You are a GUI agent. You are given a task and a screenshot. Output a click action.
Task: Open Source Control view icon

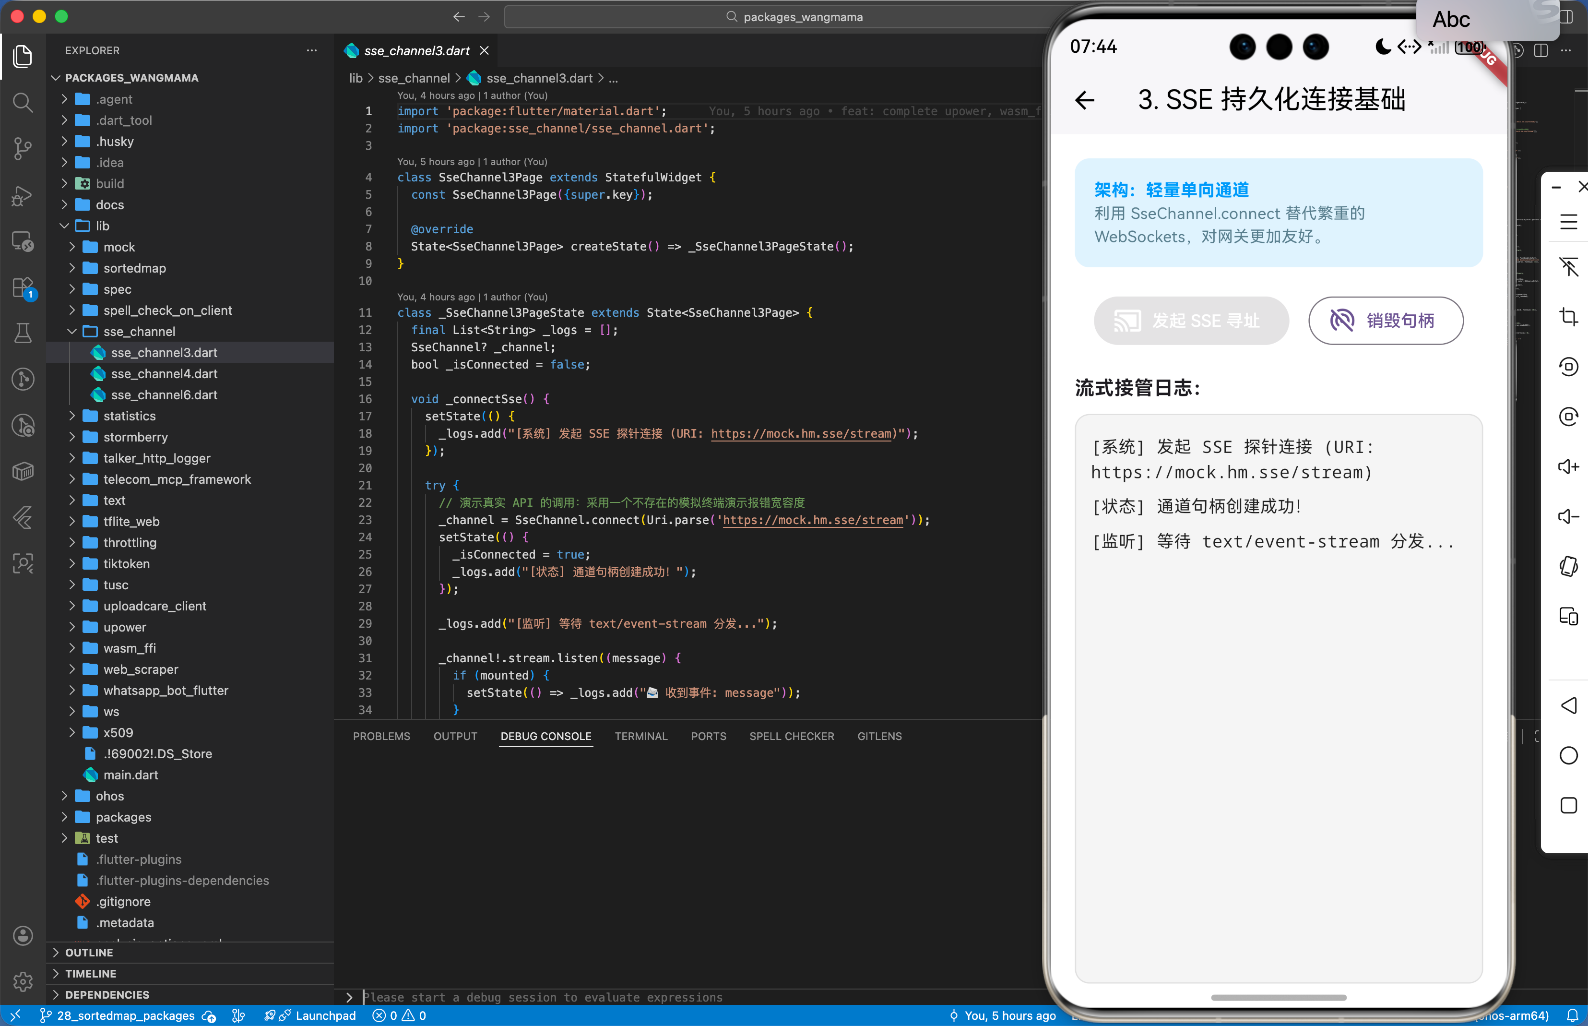pos(23,148)
